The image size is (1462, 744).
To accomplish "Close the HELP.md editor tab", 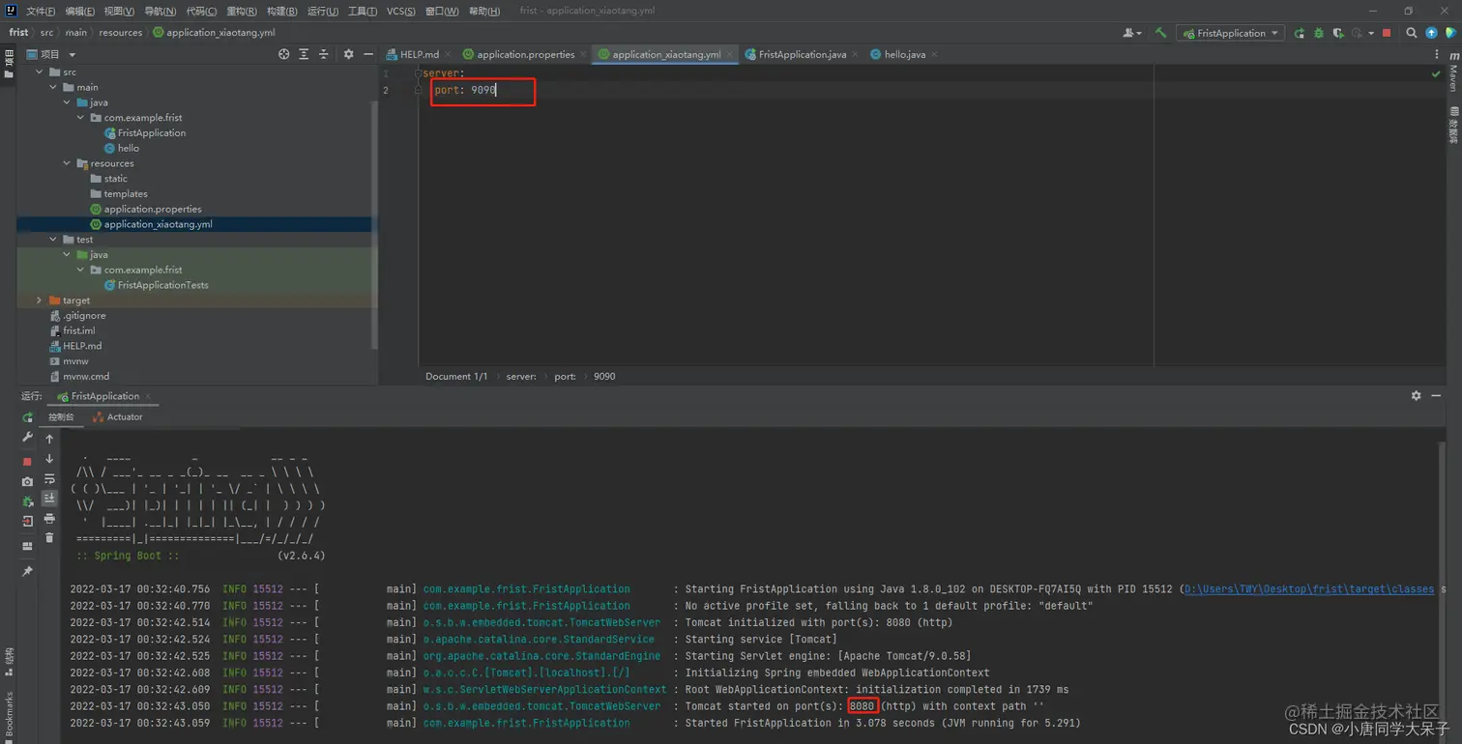I will point(450,55).
